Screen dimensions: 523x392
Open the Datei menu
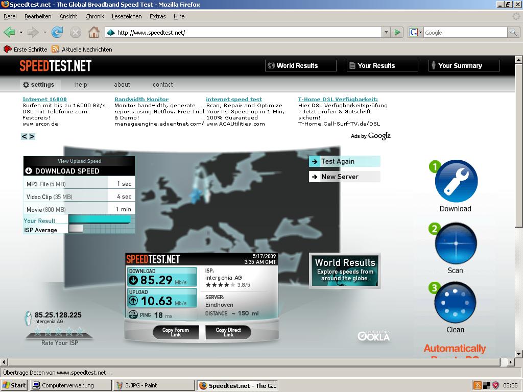coord(10,16)
